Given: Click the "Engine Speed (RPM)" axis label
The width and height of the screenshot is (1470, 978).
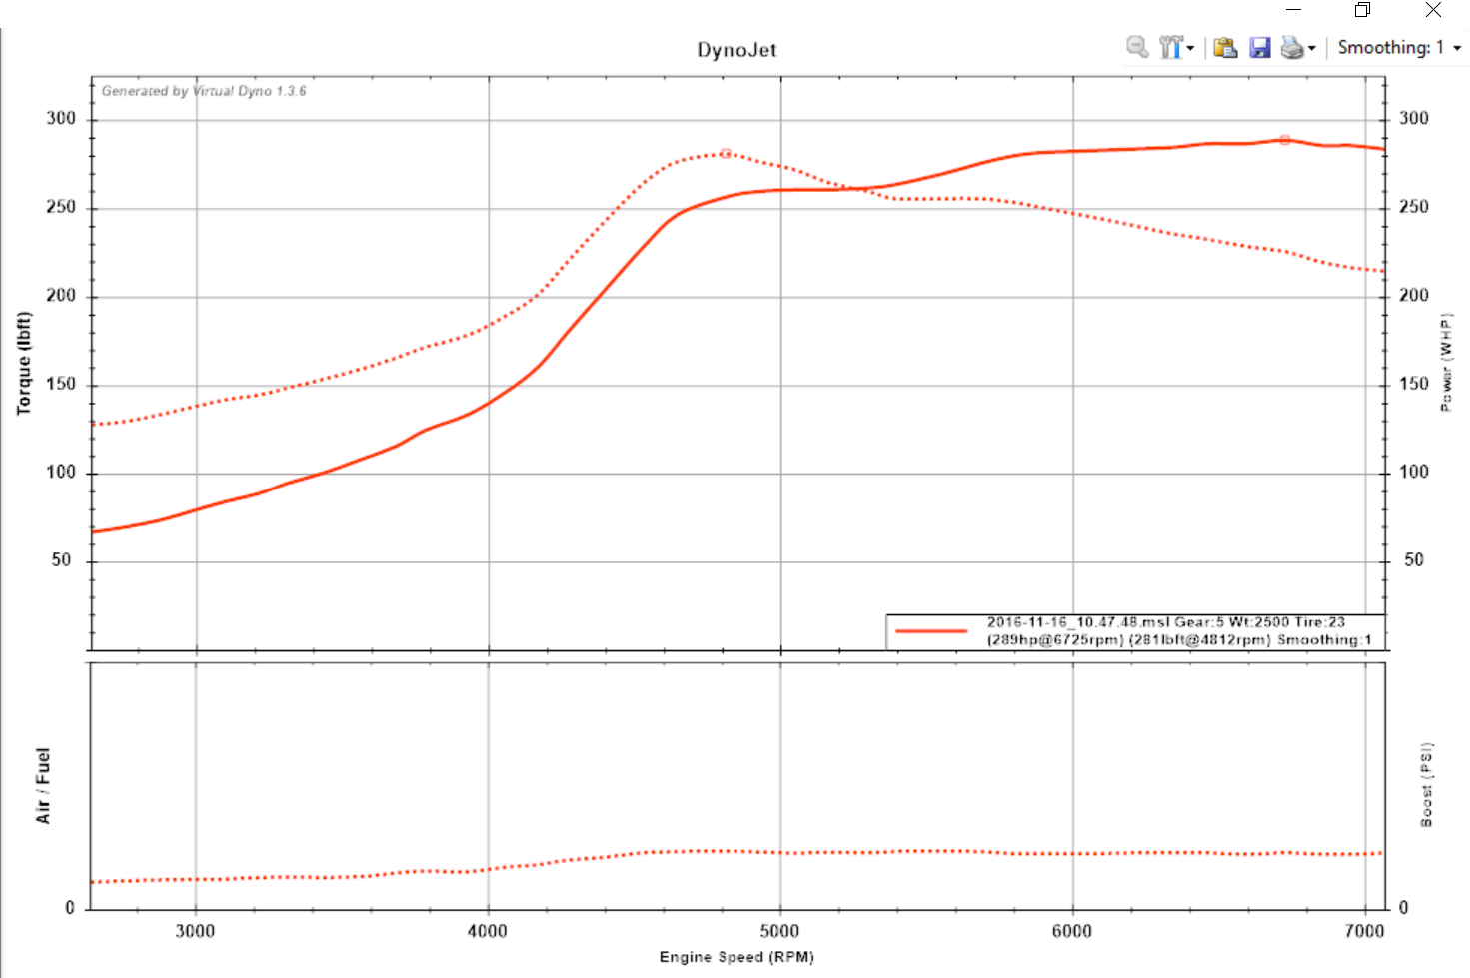Looking at the screenshot, I should [x=736, y=957].
